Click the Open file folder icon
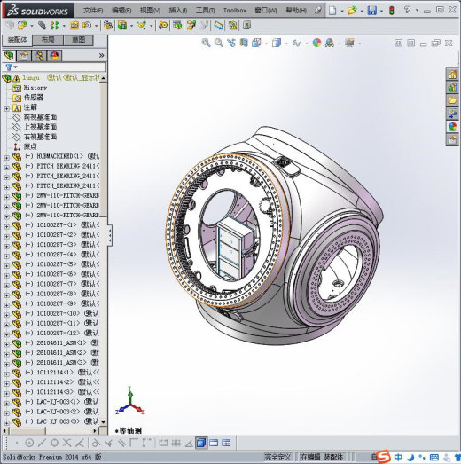 352,11
